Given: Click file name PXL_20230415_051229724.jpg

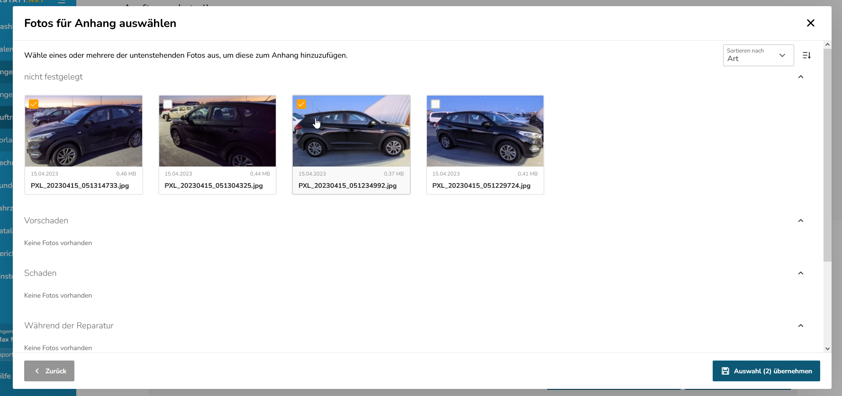Looking at the screenshot, I should (481, 185).
